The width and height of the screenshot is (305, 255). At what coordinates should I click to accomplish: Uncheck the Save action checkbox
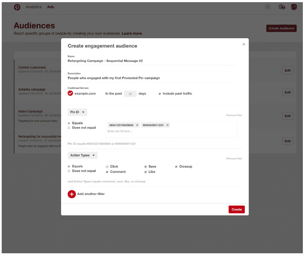[x=145, y=167]
